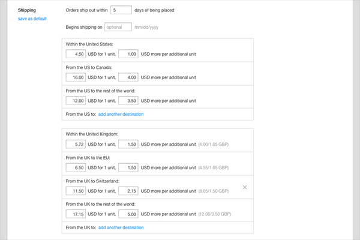This screenshot has width=360, height=240.
Task: Edit UK to EU first unit price 6.50
Action: [76, 167]
